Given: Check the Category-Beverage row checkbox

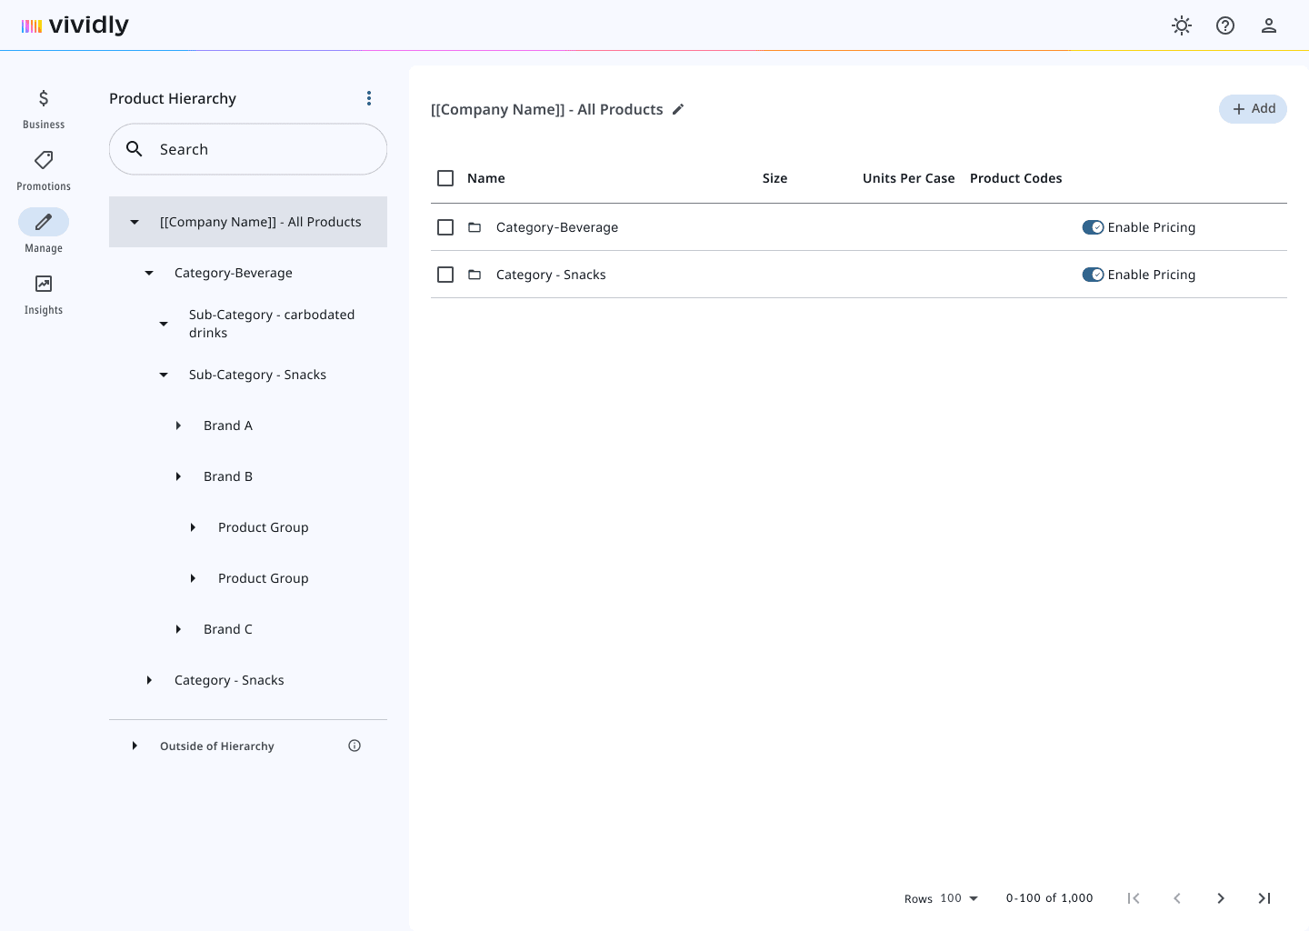Looking at the screenshot, I should (x=445, y=227).
